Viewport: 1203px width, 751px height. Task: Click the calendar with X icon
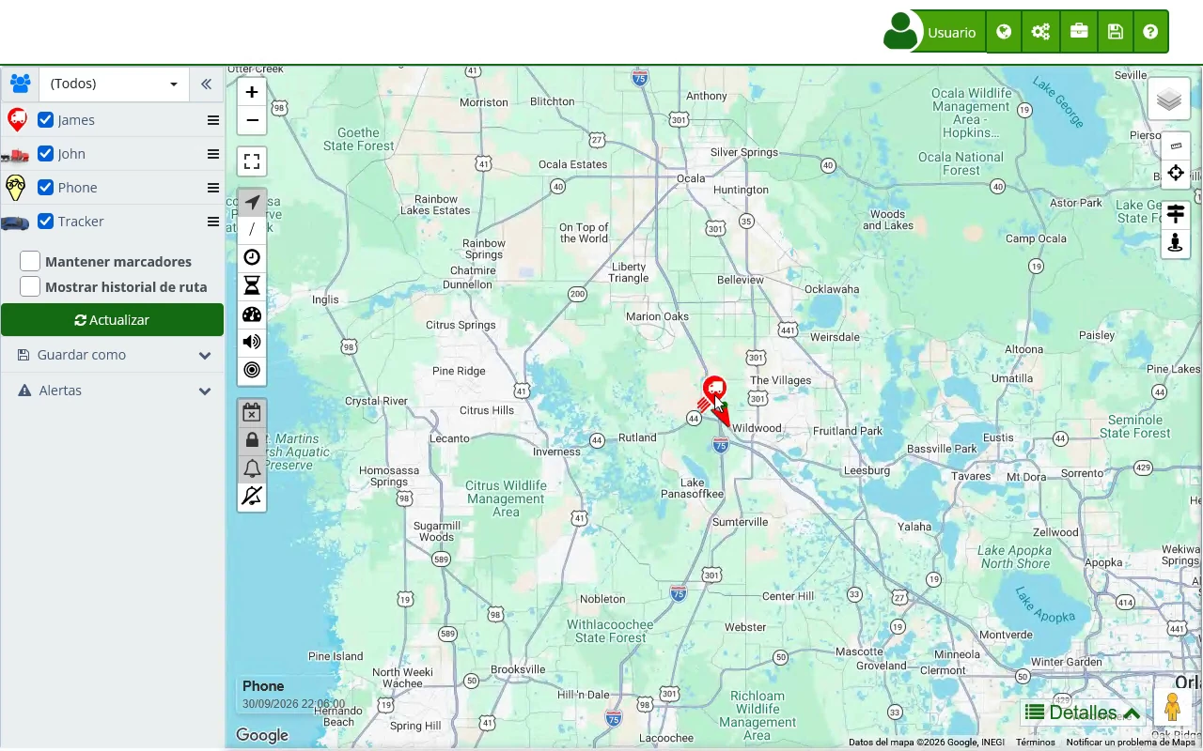coord(252,412)
